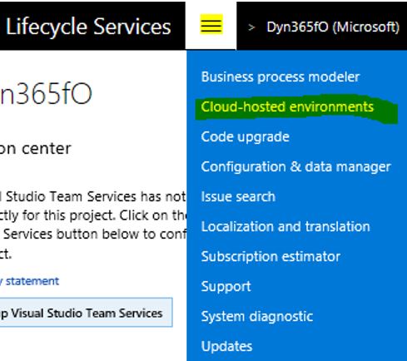Click the Visual Studio Team Services message

point(93,225)
